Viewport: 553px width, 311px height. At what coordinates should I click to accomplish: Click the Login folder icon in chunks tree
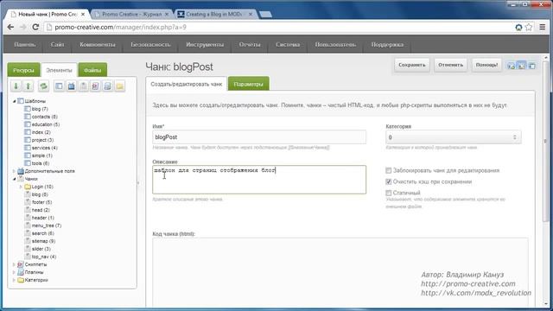[x=28, y=187]
